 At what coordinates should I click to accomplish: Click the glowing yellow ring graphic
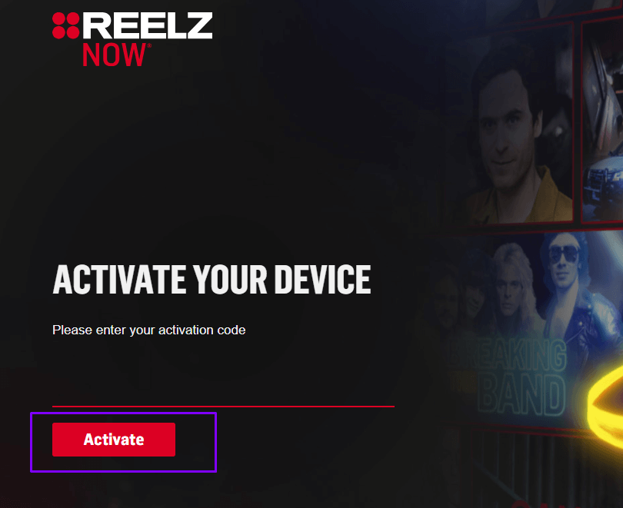tap(605, 409)
